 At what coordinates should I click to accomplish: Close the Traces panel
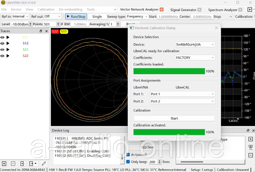coord(47,31)
